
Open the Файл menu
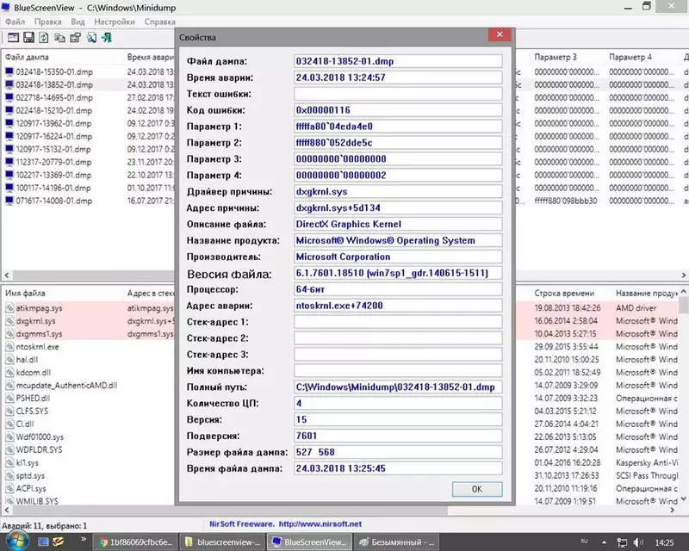pyautogui.click(x=15, y=22)
